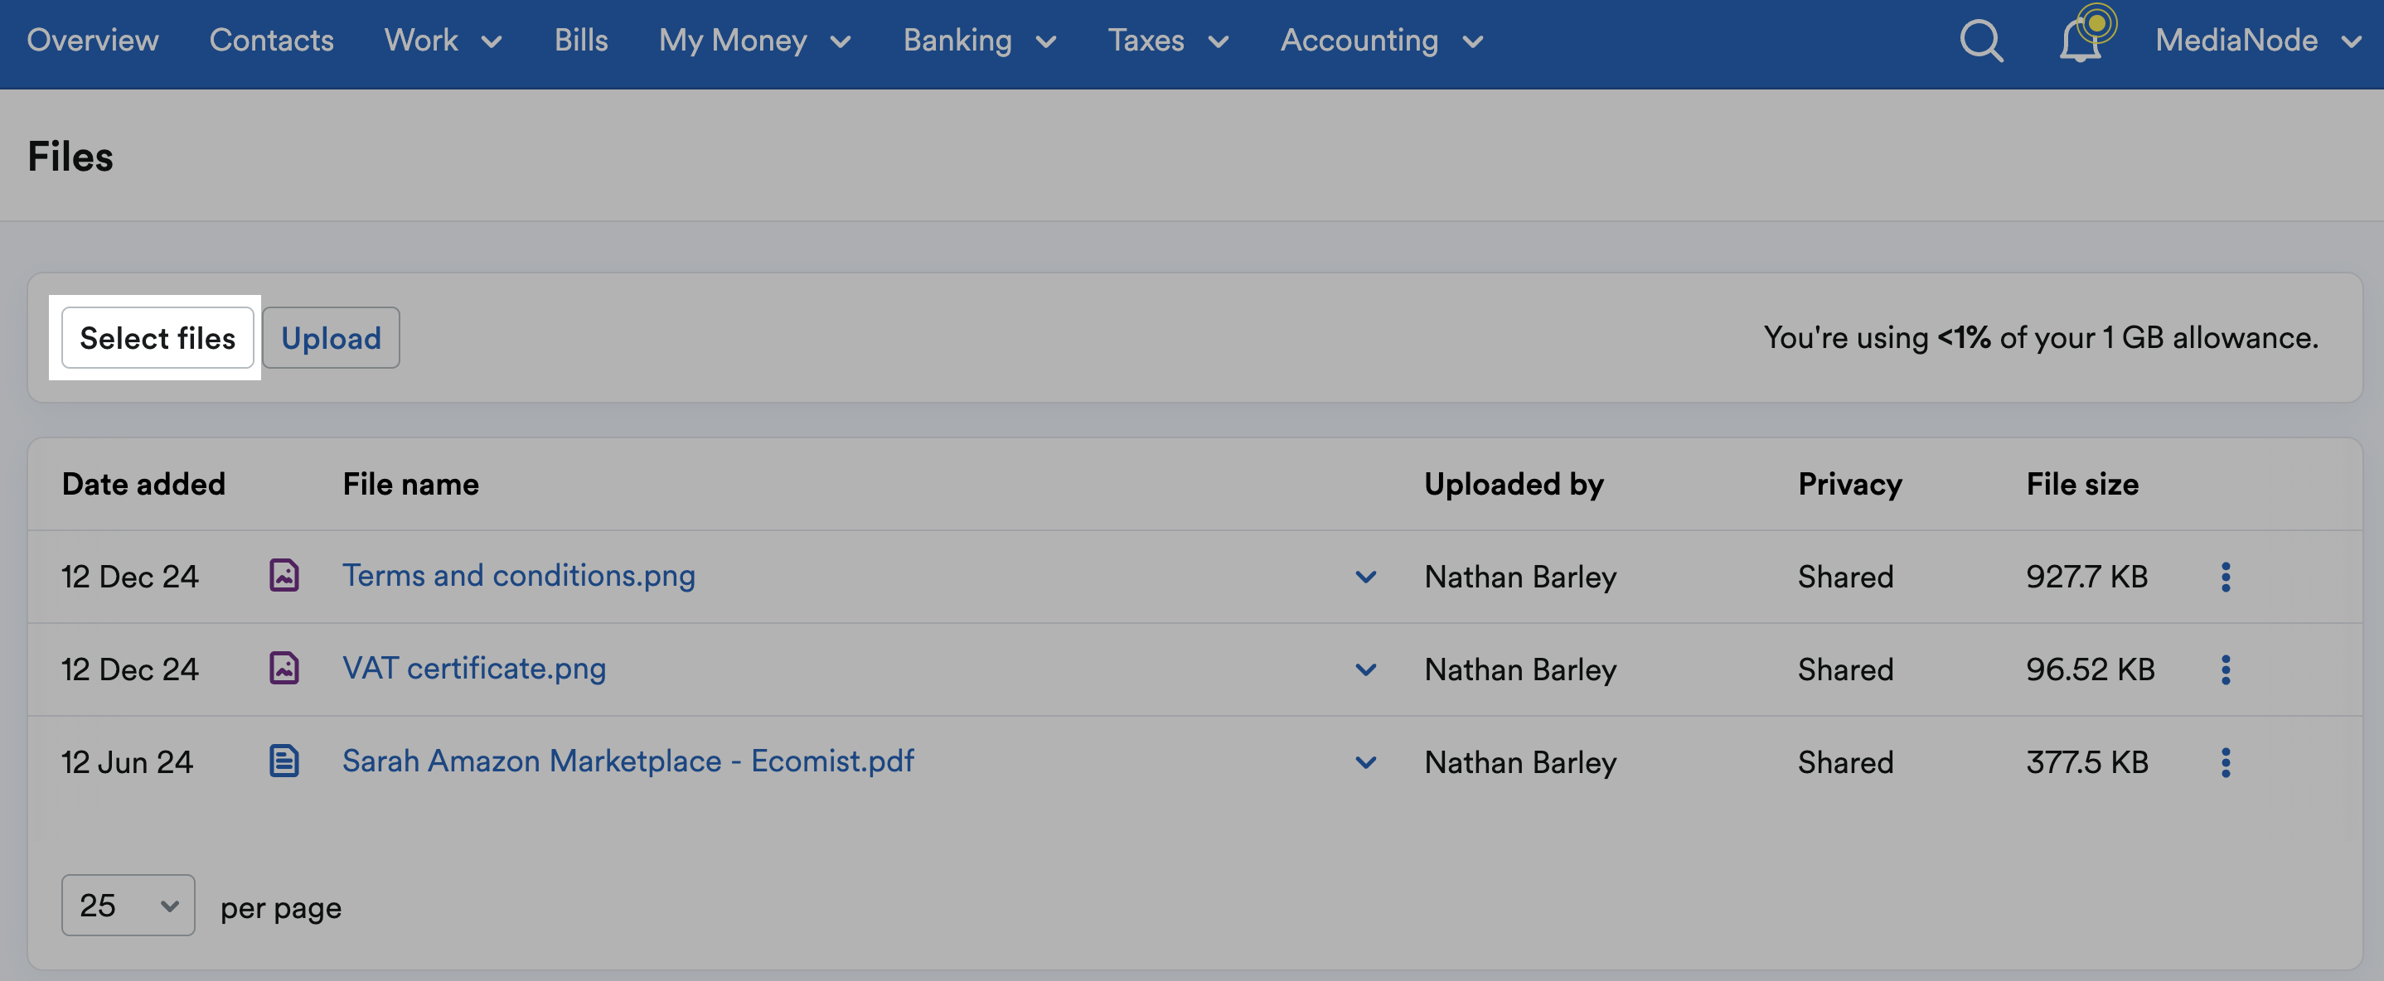Click the Date added column header
The image size is (2384, 981).
[143, 484]
